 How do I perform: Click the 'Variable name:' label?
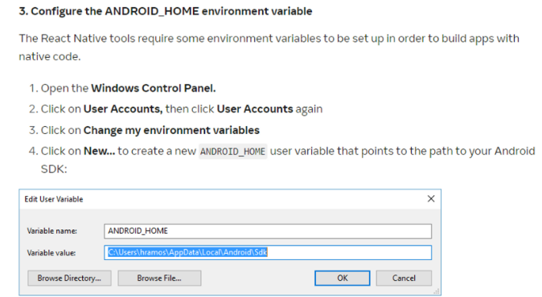pos(52,231)
